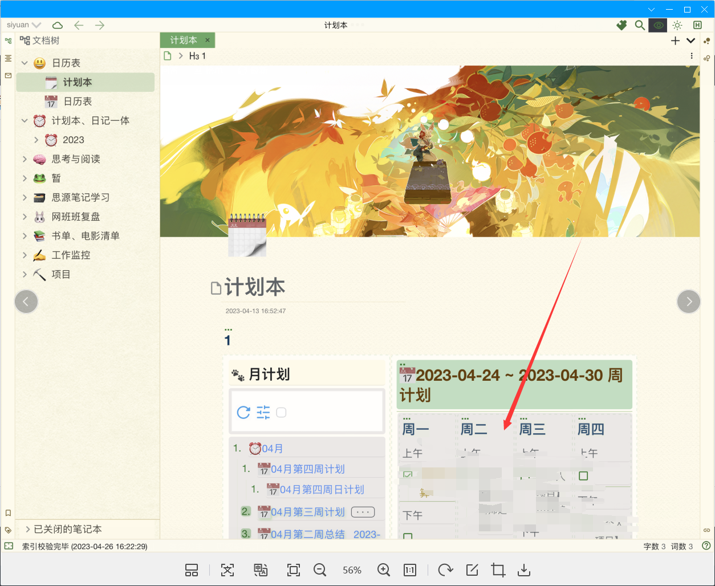This screenshot has width=715, height=586.
Task: Expand the 书单、电影清单 notebook
Action: coord(25,235)
